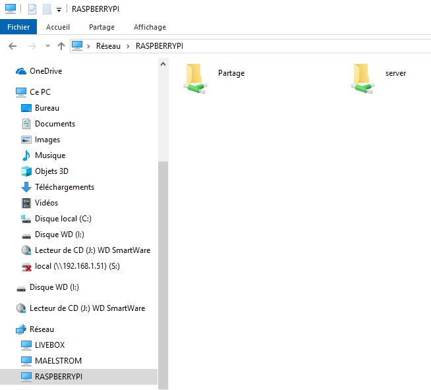Click Réseau in the address breadcrumb
The image size is (431, 390).
point(108,46)
